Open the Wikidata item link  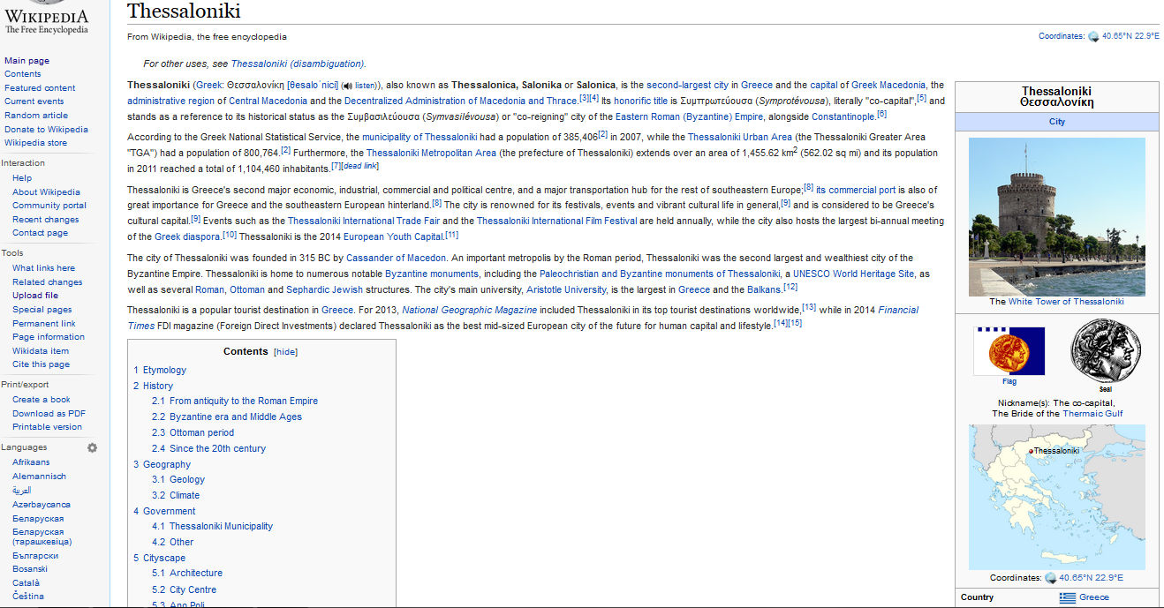point(41,351)
